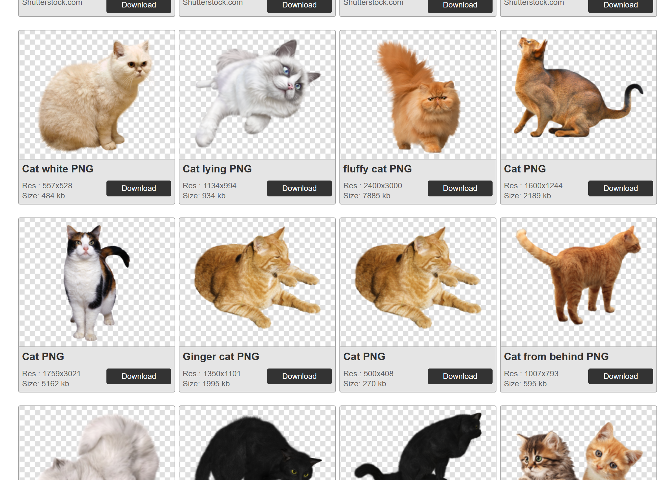Open the ginger cat from behind thumbnail
Image resolution: width=672 pixels, height=480 pixels.
(578, 282)
